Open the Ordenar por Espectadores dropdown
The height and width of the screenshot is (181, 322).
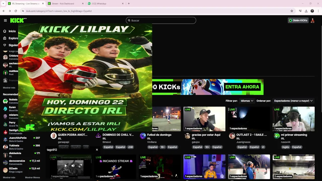tap(293, 101)
